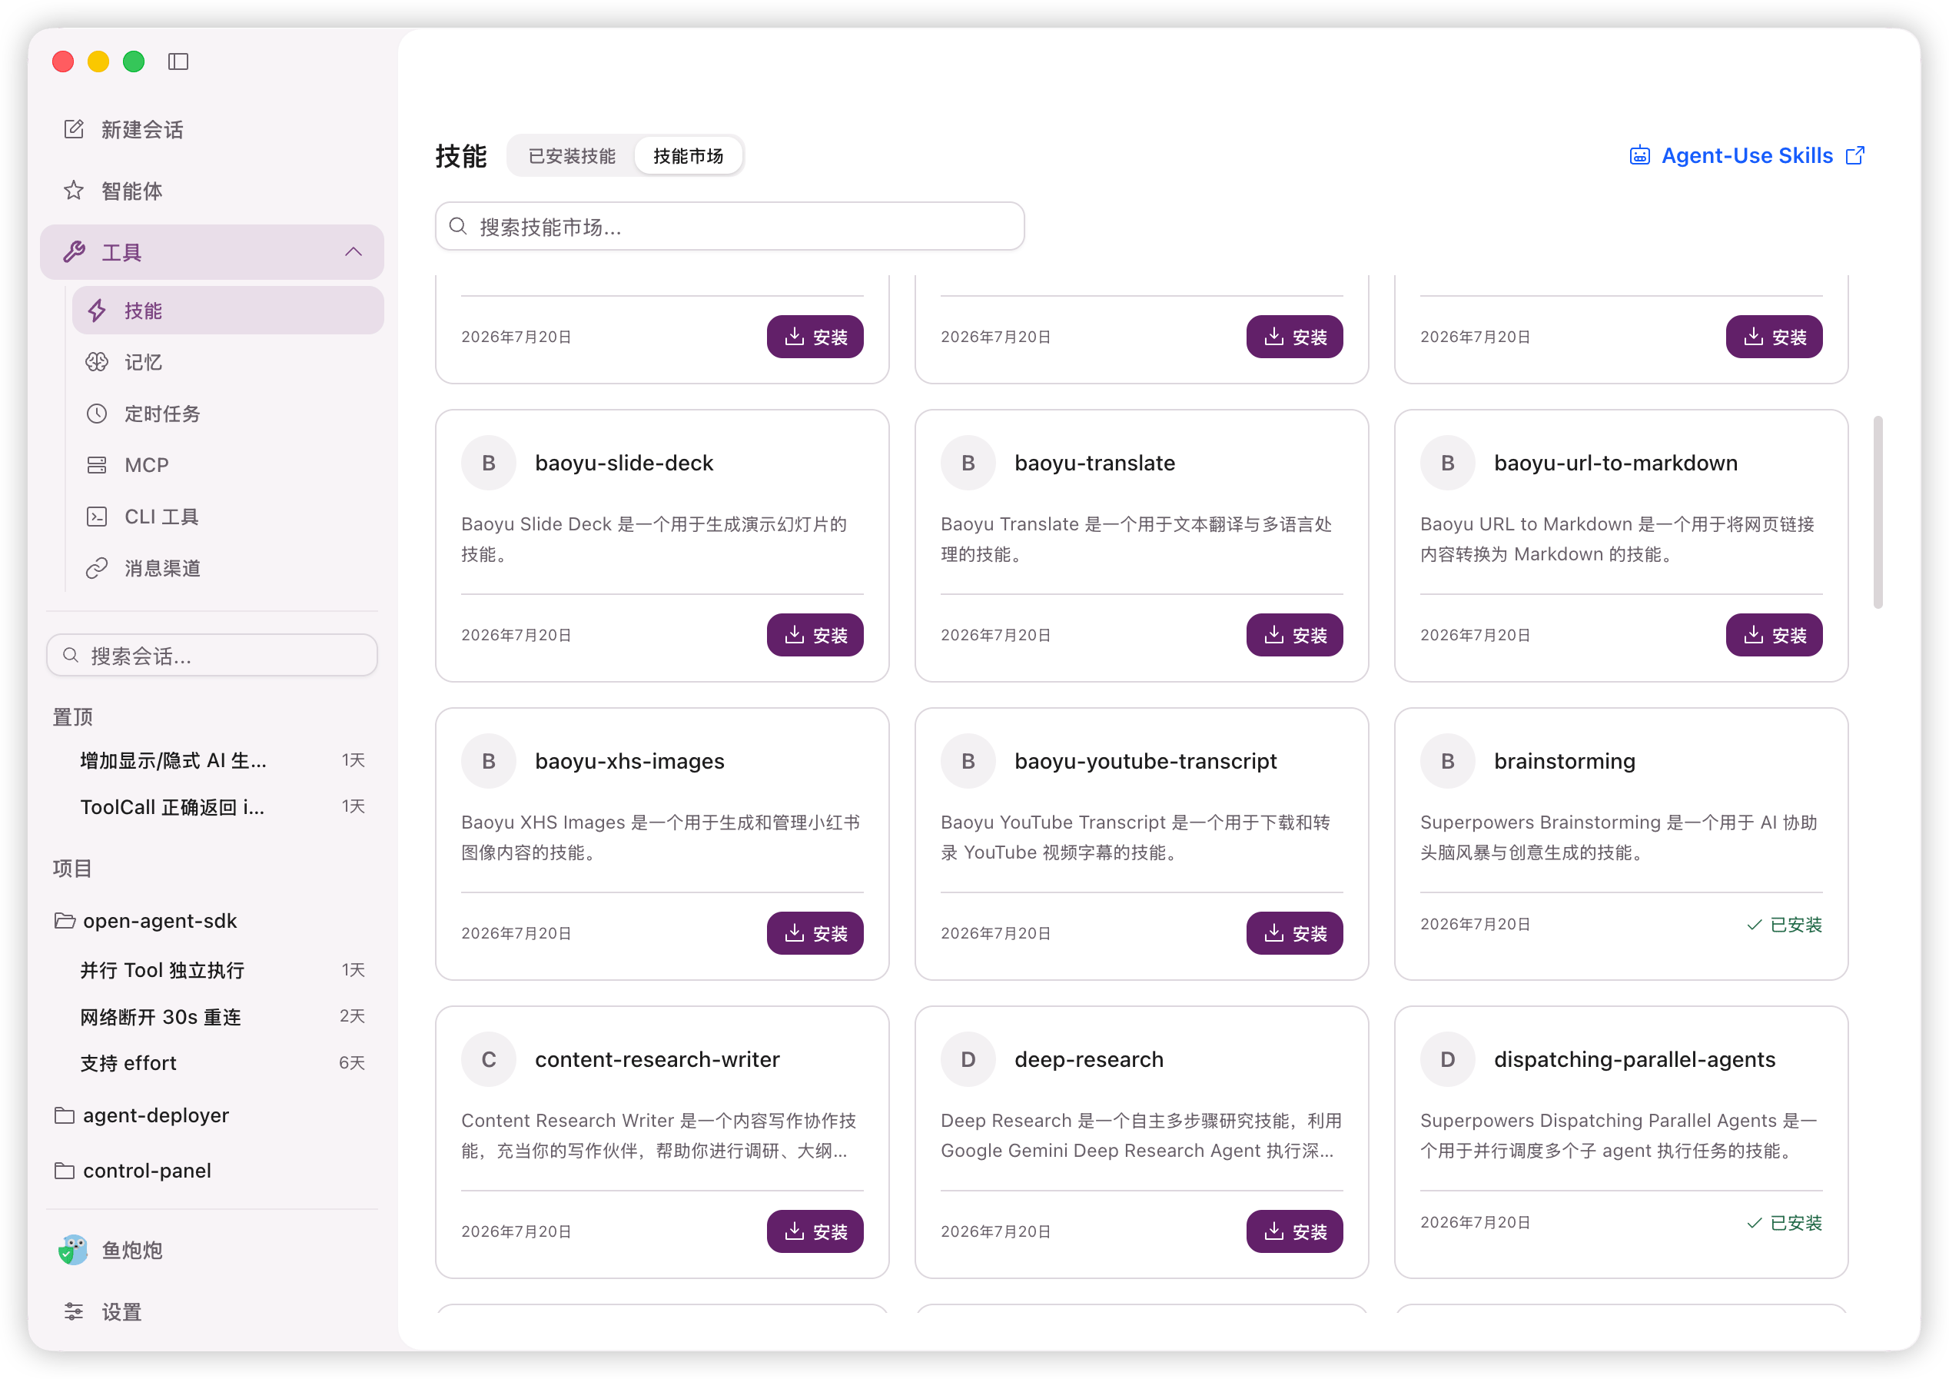Open the agent-deployer project
1949x1379 pixels.
pyautogui.click(x=212, y=1115)
